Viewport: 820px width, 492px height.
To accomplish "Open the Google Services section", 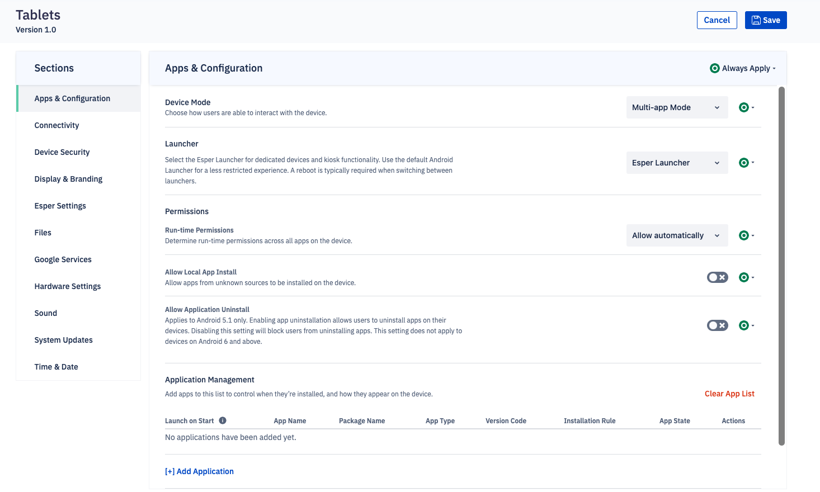I will pos(78,259).
